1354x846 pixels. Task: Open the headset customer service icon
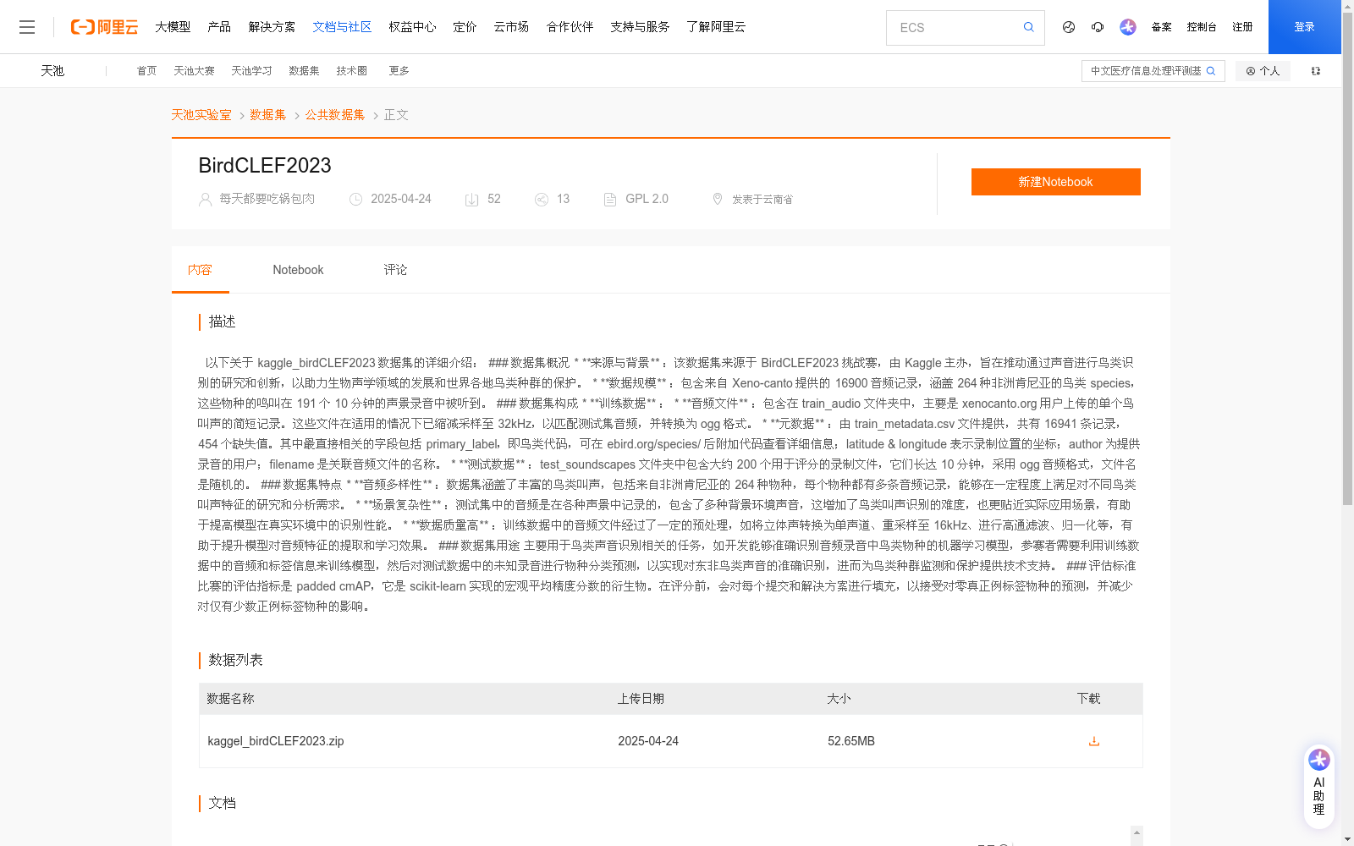point(1098,27)
